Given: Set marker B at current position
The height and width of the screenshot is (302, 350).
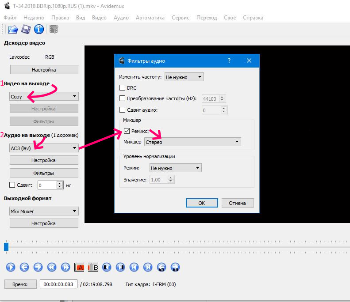Looking at the screenshot, I should (93, 267).
